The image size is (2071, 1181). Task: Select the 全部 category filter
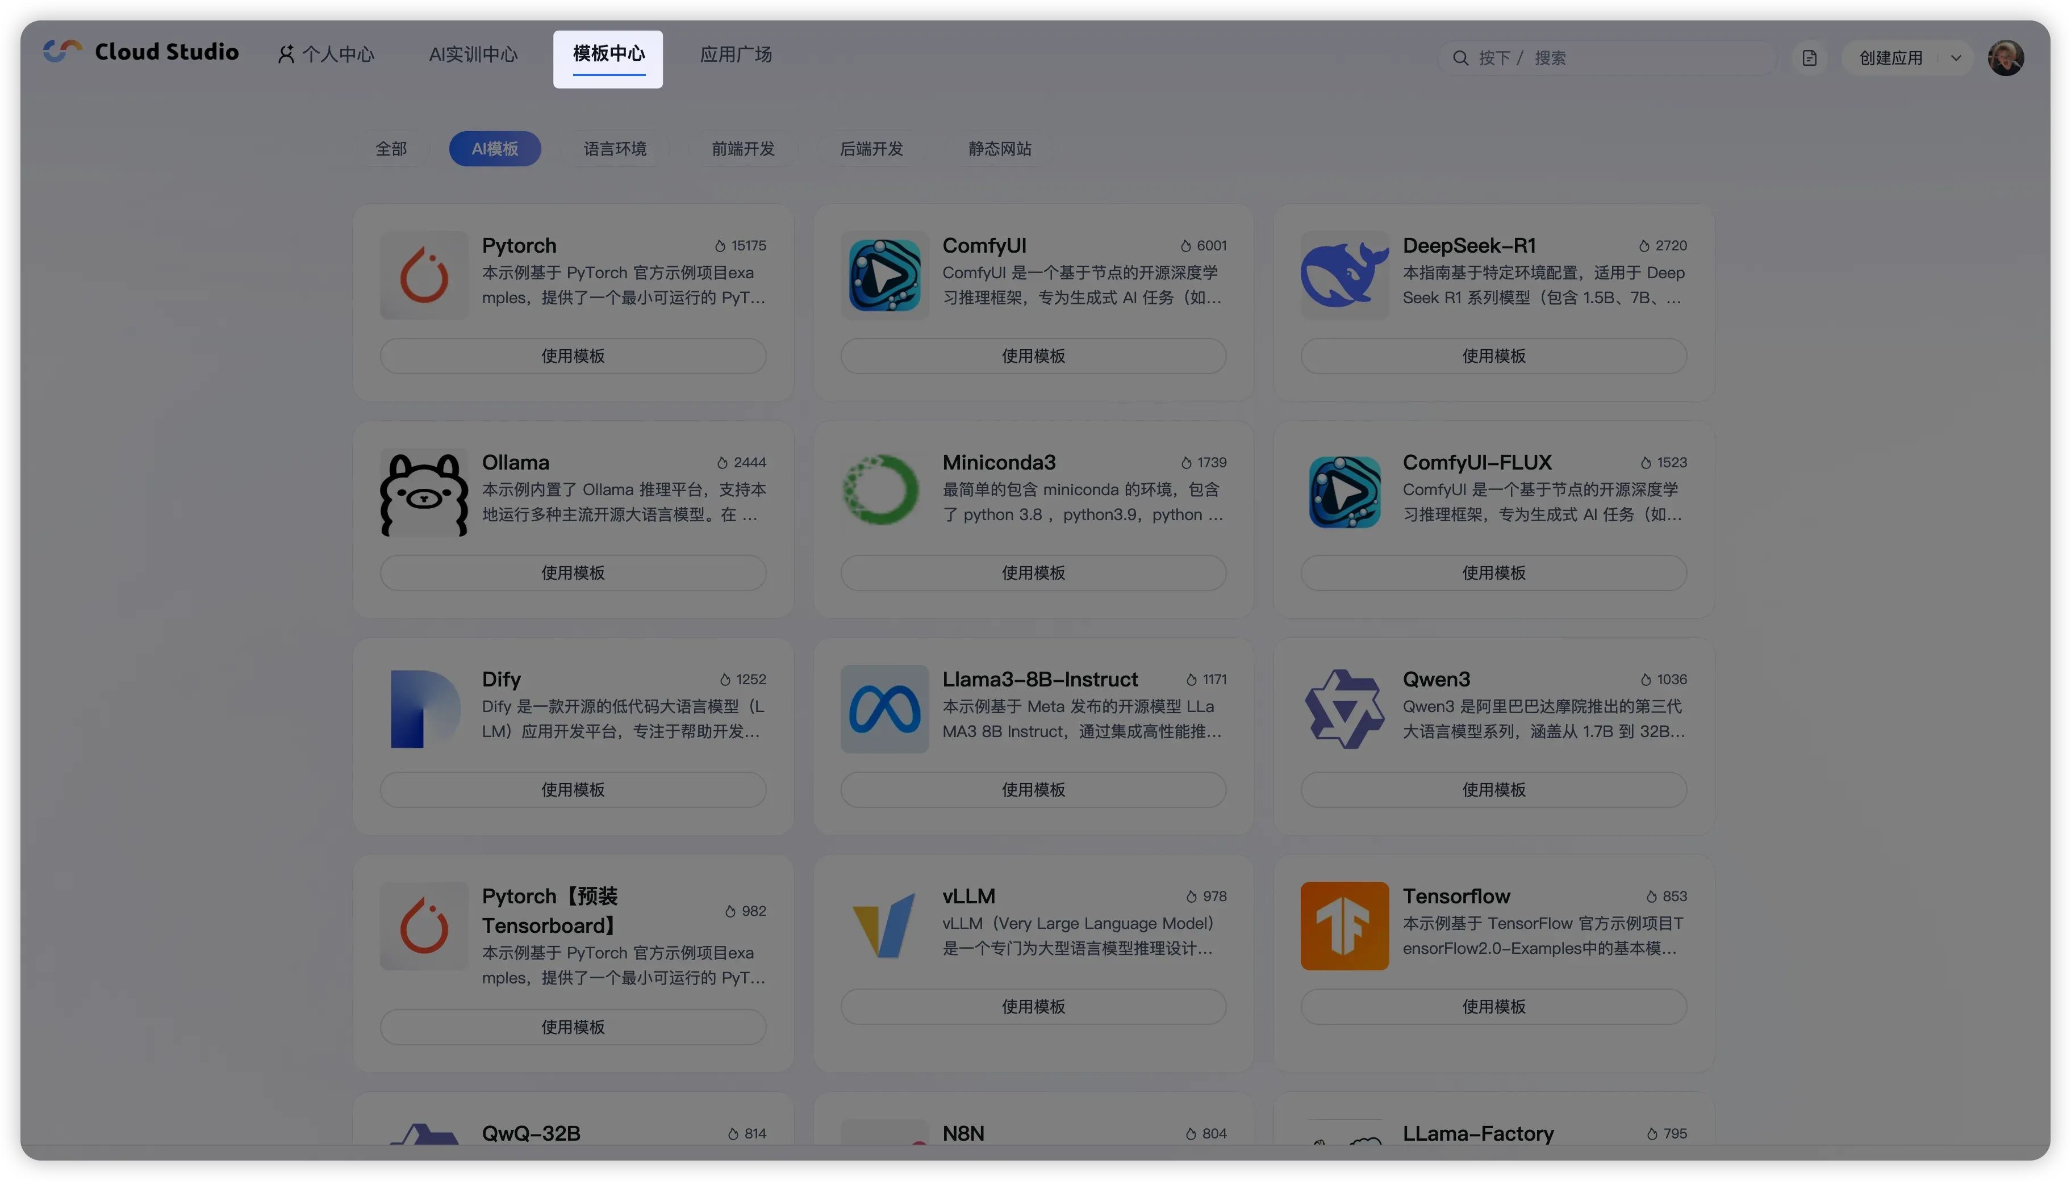pyautogui.click(x=391, y=148)
